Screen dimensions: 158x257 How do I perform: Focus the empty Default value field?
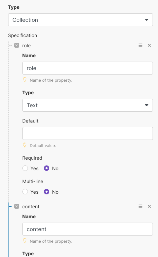click(x=88, y=133)
